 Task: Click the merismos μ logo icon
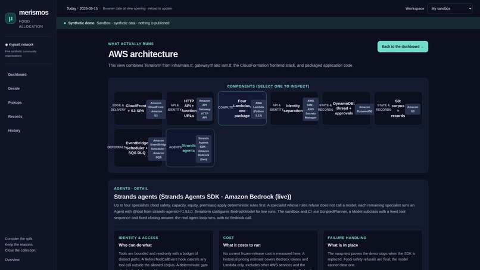[x=10, y=18]
